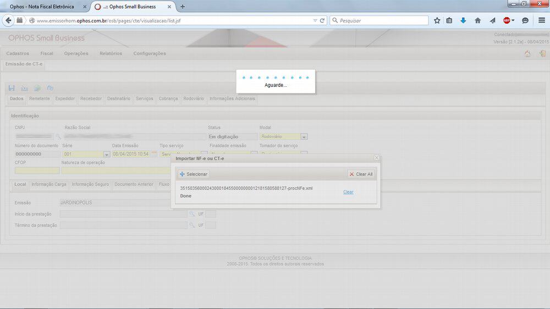Click the OPHOS logout door icon

coord(542,54)
